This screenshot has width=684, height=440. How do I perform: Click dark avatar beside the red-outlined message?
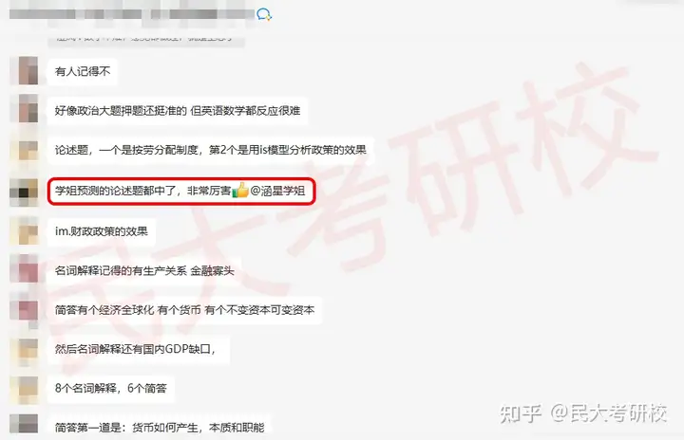click(25, 192)
